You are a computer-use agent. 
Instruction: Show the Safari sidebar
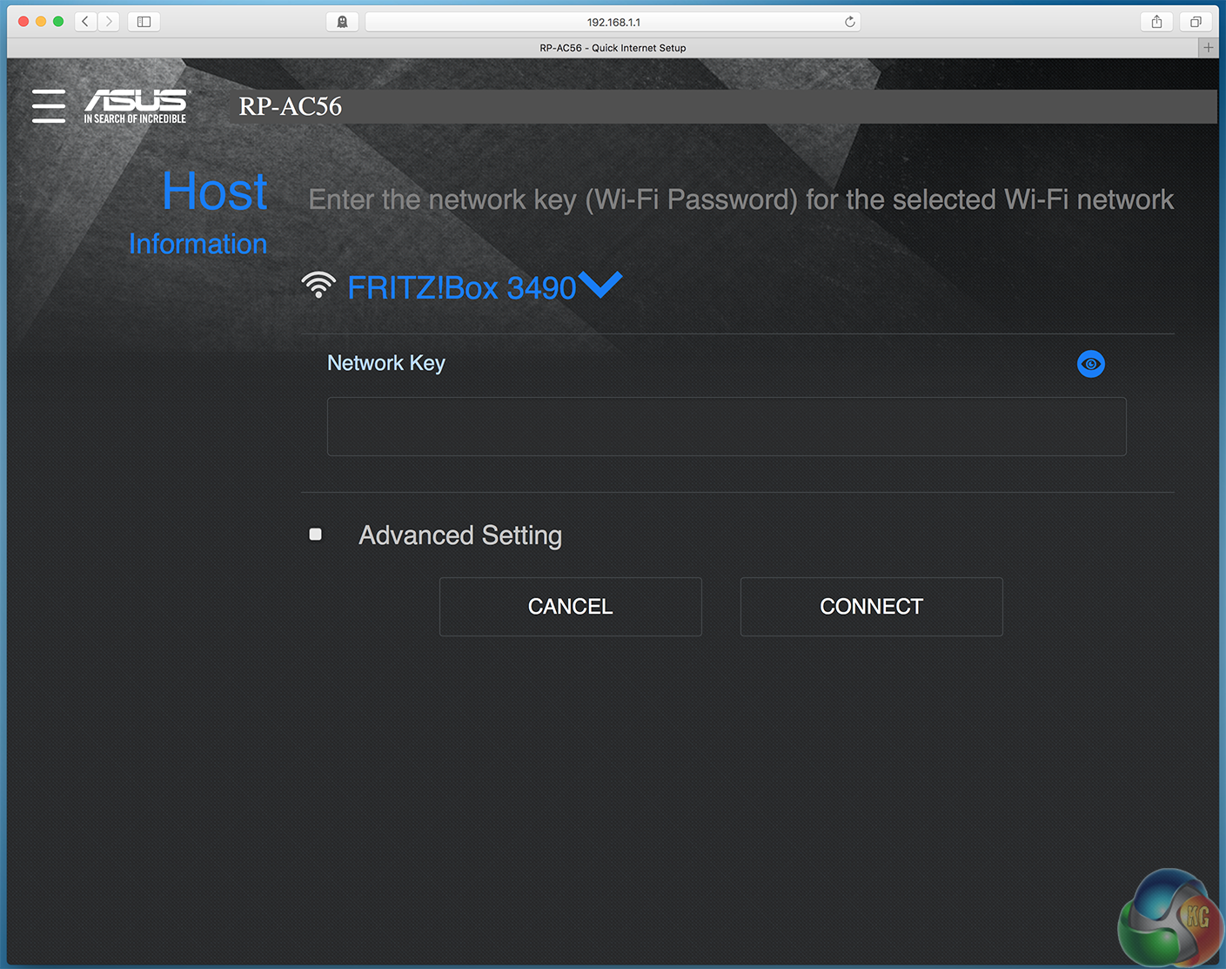click(x=144, y=22)
